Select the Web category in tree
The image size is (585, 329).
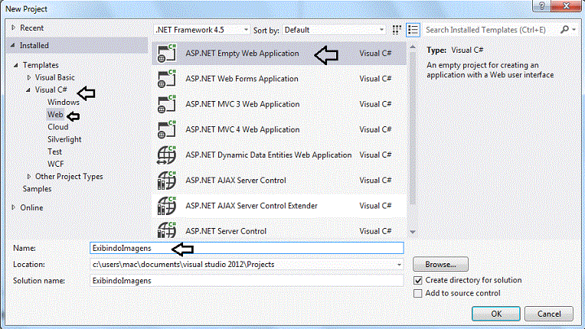pos(55,115)
